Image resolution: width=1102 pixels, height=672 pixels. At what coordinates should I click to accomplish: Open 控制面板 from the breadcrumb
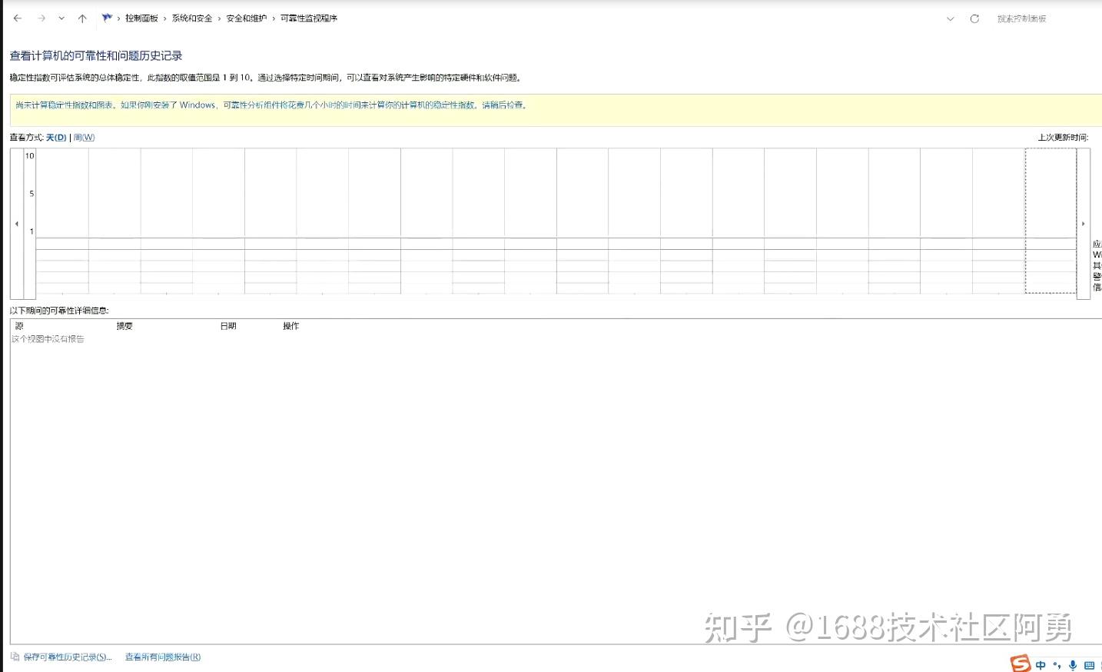143,18
